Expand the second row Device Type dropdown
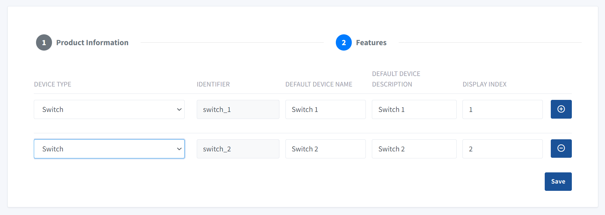Screen dimensions: 605x215 [109, 149]
